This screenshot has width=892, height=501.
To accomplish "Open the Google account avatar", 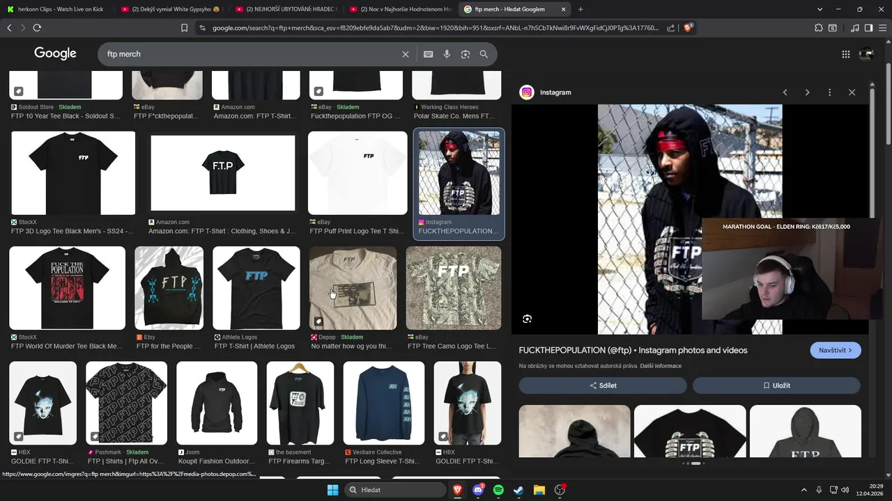I will tap(866, 54).
